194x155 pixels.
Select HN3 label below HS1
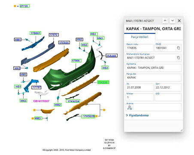coord(23,100)
